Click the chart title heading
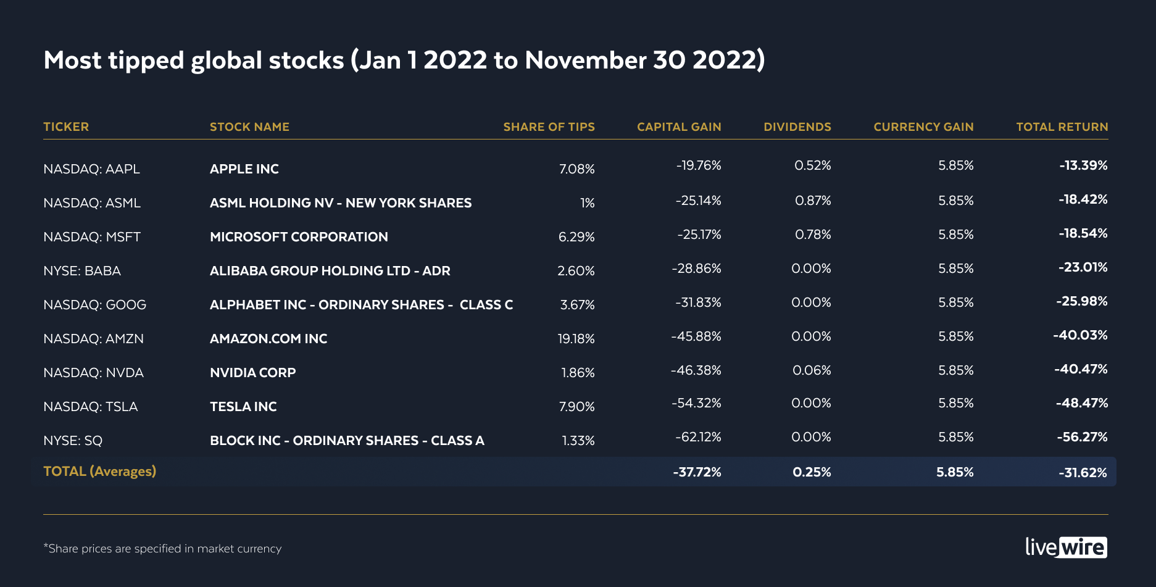Image resolution: width=1156 pixels, height=587 pixels. coord(404,60)
